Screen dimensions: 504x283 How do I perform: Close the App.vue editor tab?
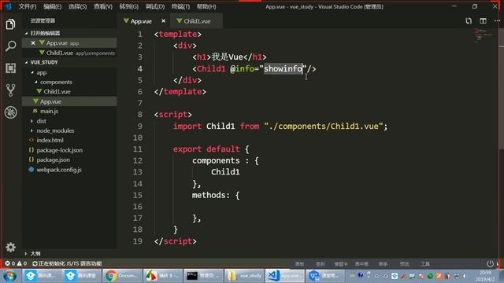pyautogui.click(x=163, y=21)
